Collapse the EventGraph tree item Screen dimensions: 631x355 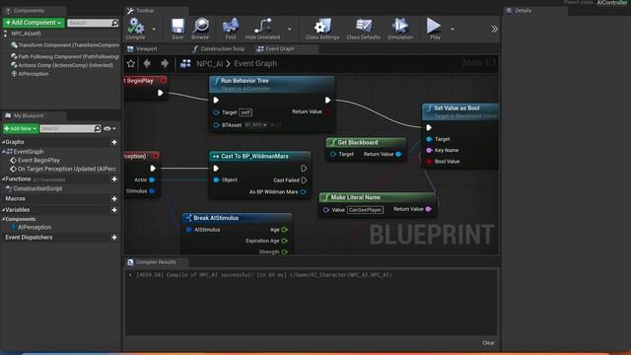tap(3, 152)
